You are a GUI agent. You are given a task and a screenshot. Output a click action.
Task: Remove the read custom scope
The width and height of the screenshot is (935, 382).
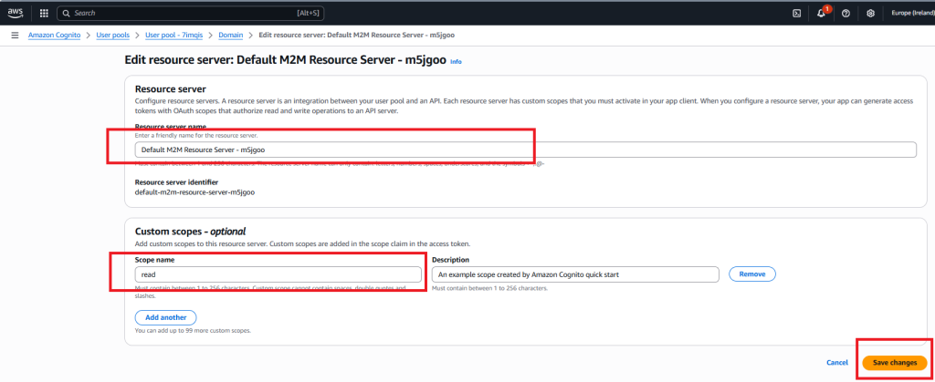pyautogui.click(x=751, y=274)
